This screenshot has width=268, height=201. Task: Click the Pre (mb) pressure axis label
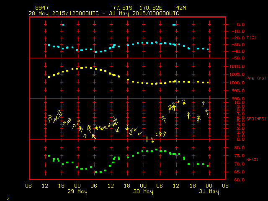click(x=256, y=78)
